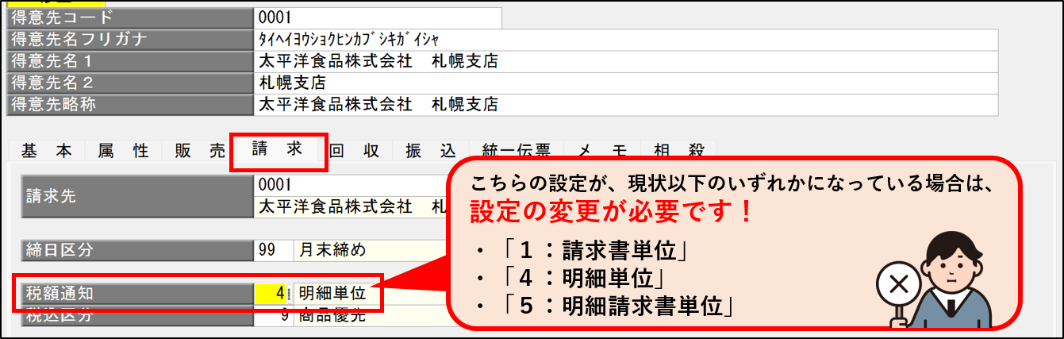
Task: Click the 得意先名２ label
Action: 130,83
